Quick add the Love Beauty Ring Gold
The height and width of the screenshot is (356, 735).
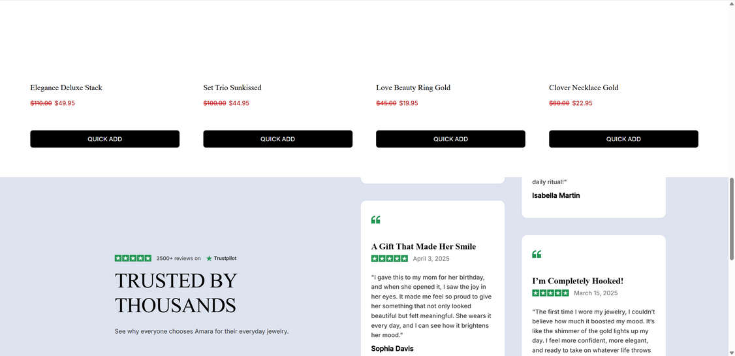click(450, 139)
